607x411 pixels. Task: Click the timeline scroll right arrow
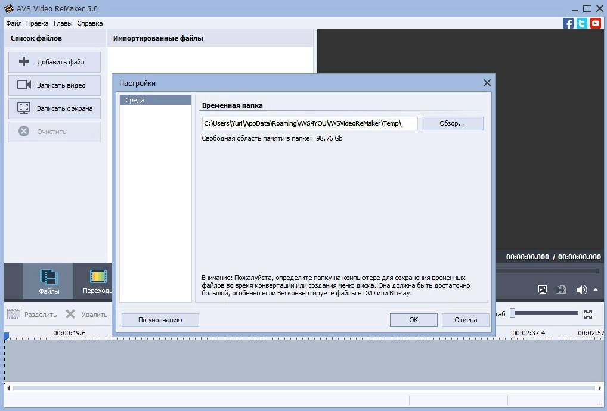coord(600,388)
